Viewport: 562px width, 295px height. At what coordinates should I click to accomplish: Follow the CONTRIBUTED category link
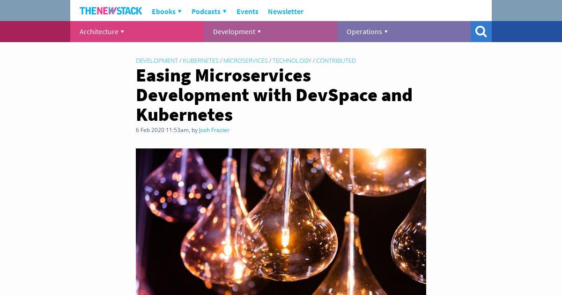point(336,60)
